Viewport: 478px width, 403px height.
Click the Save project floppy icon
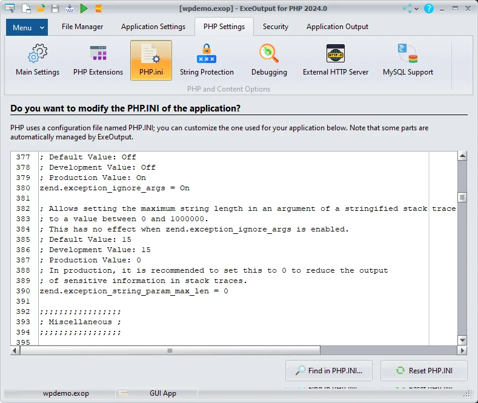coord(55,8)
